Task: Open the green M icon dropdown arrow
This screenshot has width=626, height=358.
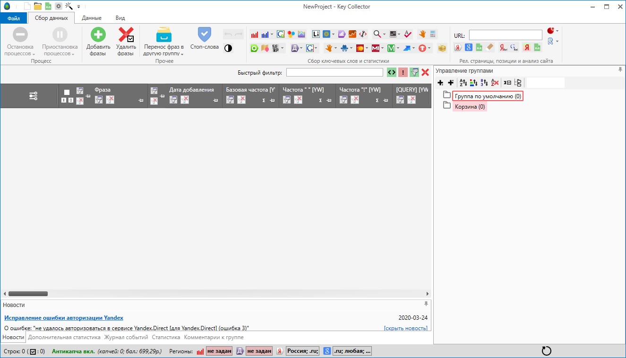Action: [x=398, y=48]
